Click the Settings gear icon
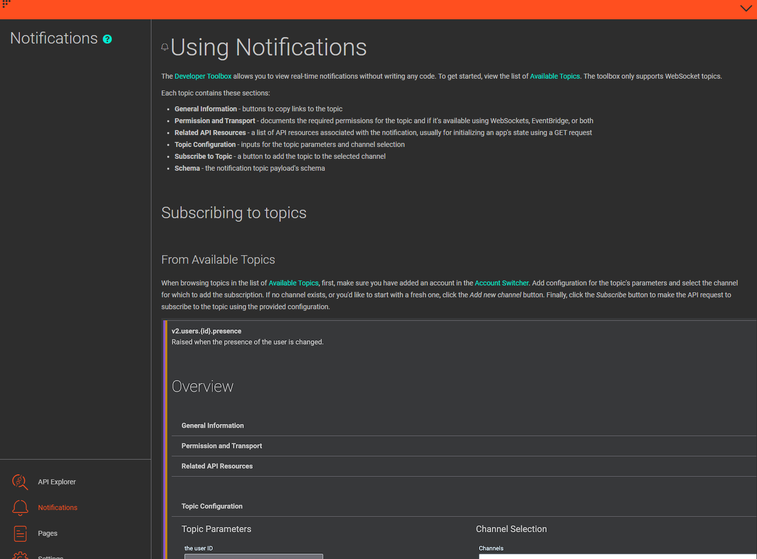This screenshot has height=559, width=757. pos(20,556)
